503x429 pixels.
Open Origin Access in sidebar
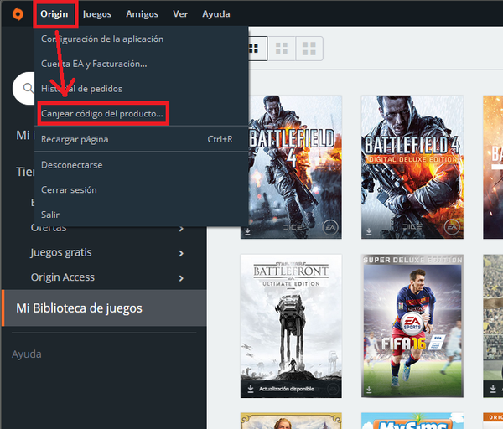pyautogui.click(x=63, y=277)
